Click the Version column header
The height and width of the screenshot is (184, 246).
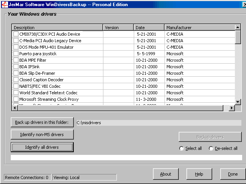118,28
